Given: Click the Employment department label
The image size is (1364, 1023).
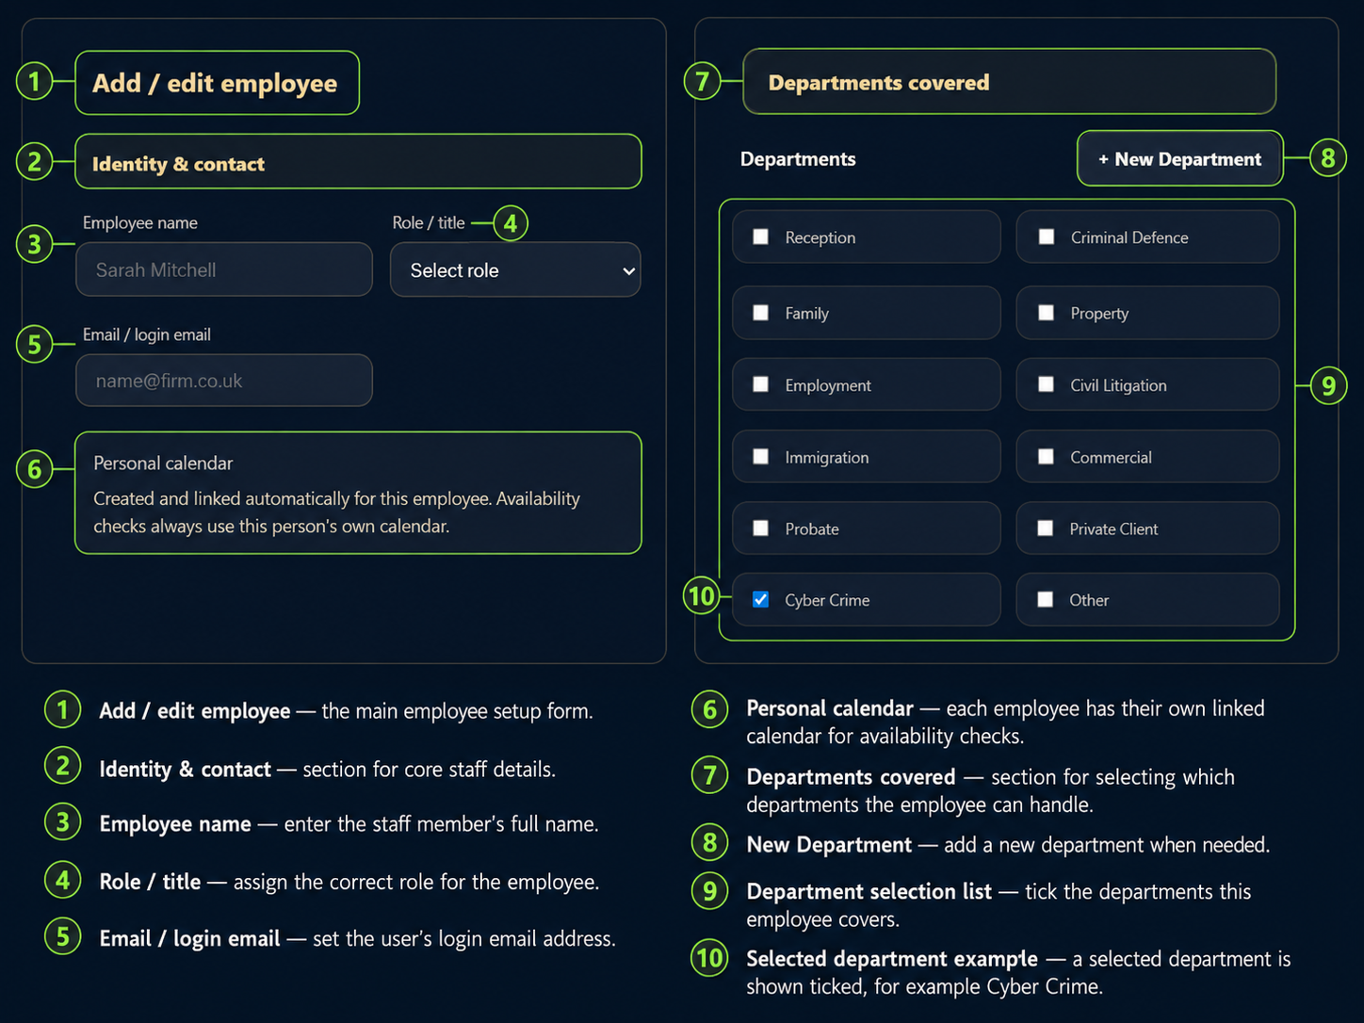Looking at the screenshot, I should click(x=828, y=385).
